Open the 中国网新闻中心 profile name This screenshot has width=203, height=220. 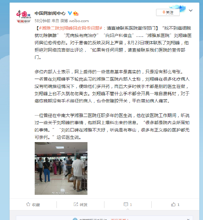click(50, 13)
